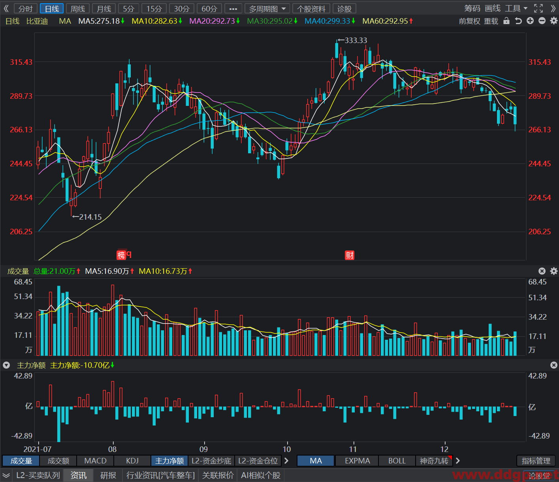
Task: Switch to 5分 minute period
Action: 128,9
